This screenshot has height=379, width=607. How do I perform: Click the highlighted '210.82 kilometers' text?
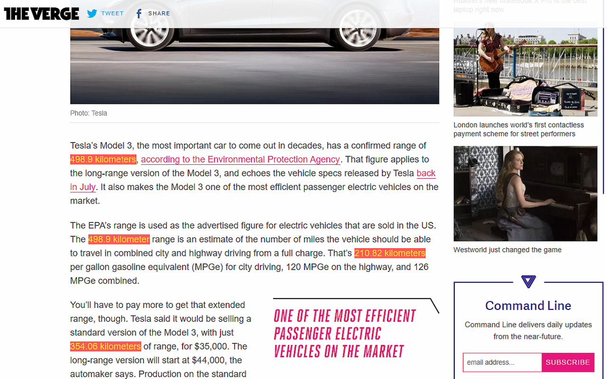pos(390,253)
